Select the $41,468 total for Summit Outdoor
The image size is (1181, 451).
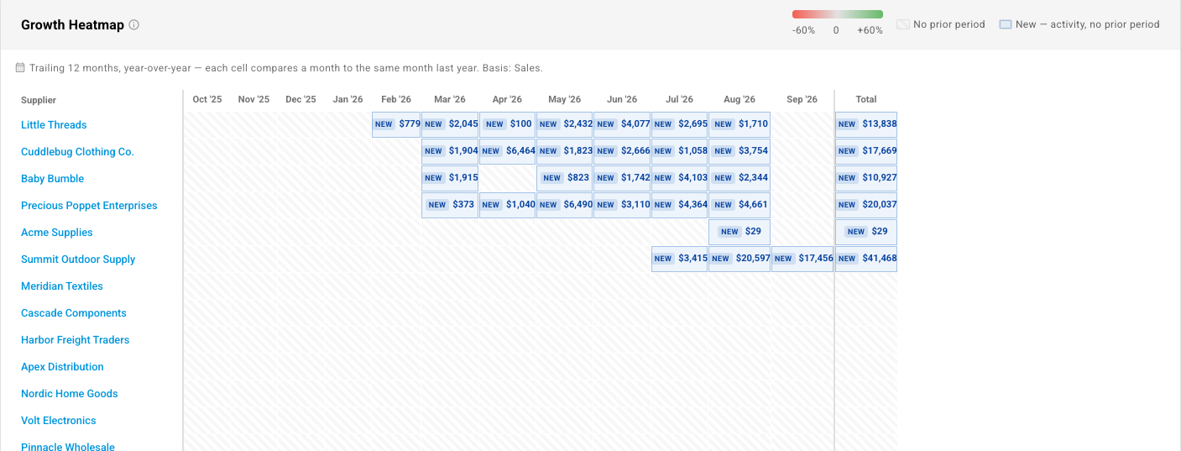[866, 259]
